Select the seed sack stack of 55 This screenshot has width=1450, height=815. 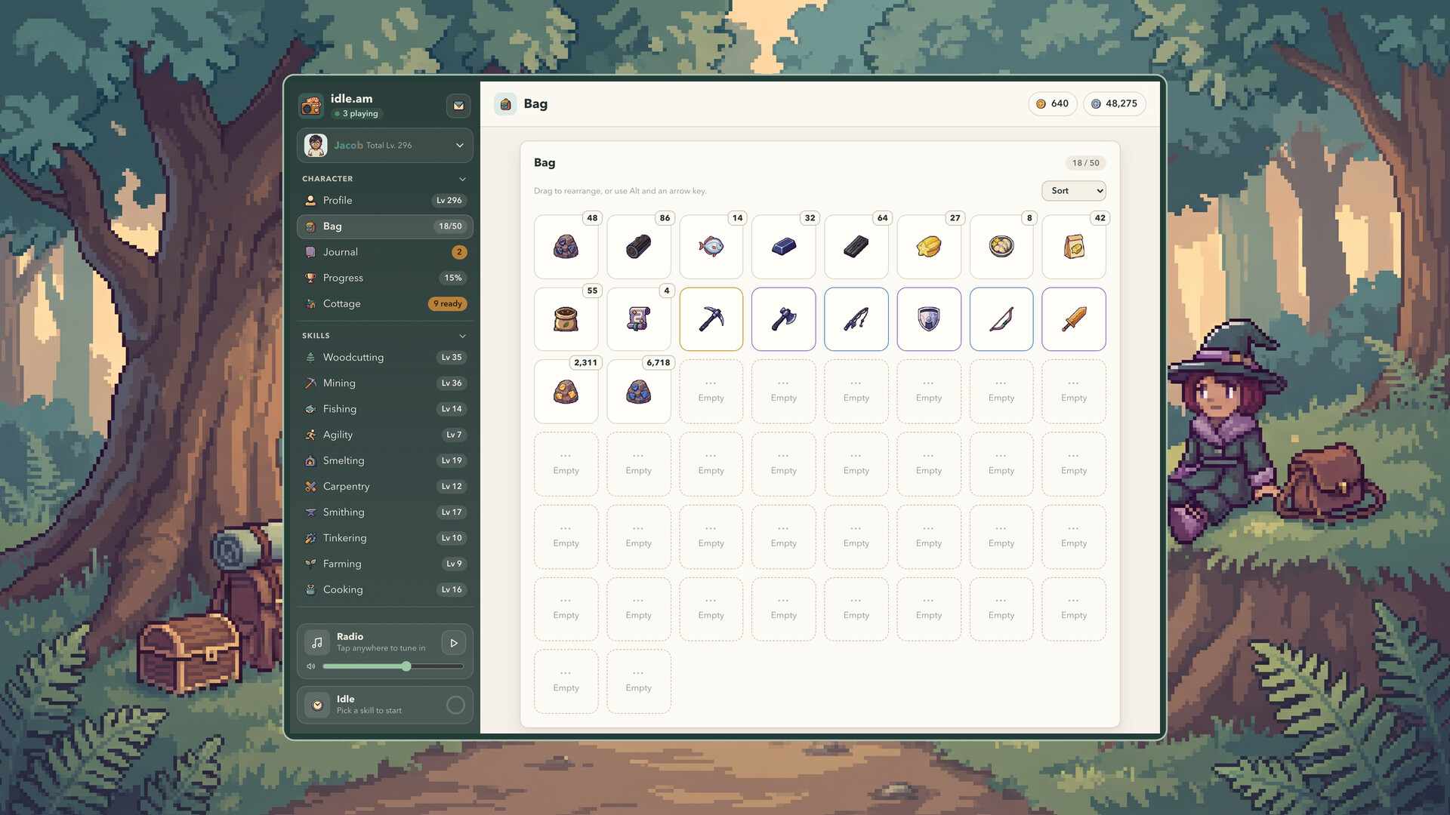[566, 319]
